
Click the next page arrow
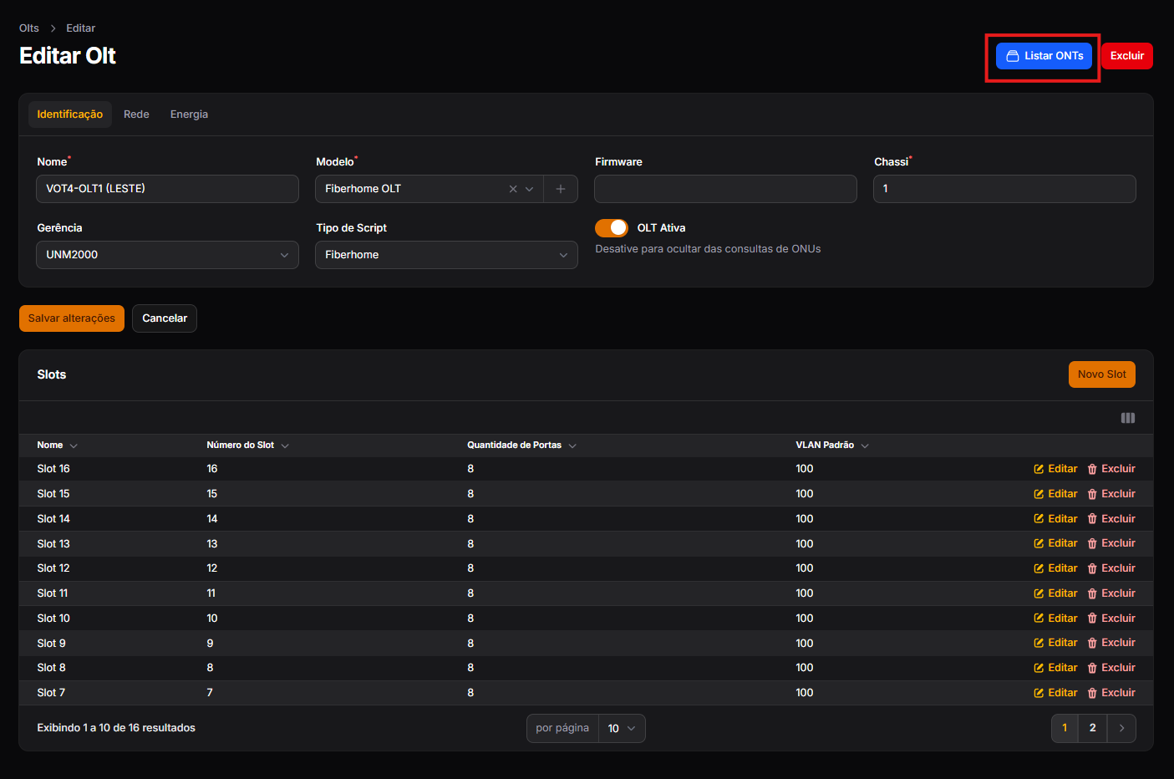click(x=1121, y=728)
